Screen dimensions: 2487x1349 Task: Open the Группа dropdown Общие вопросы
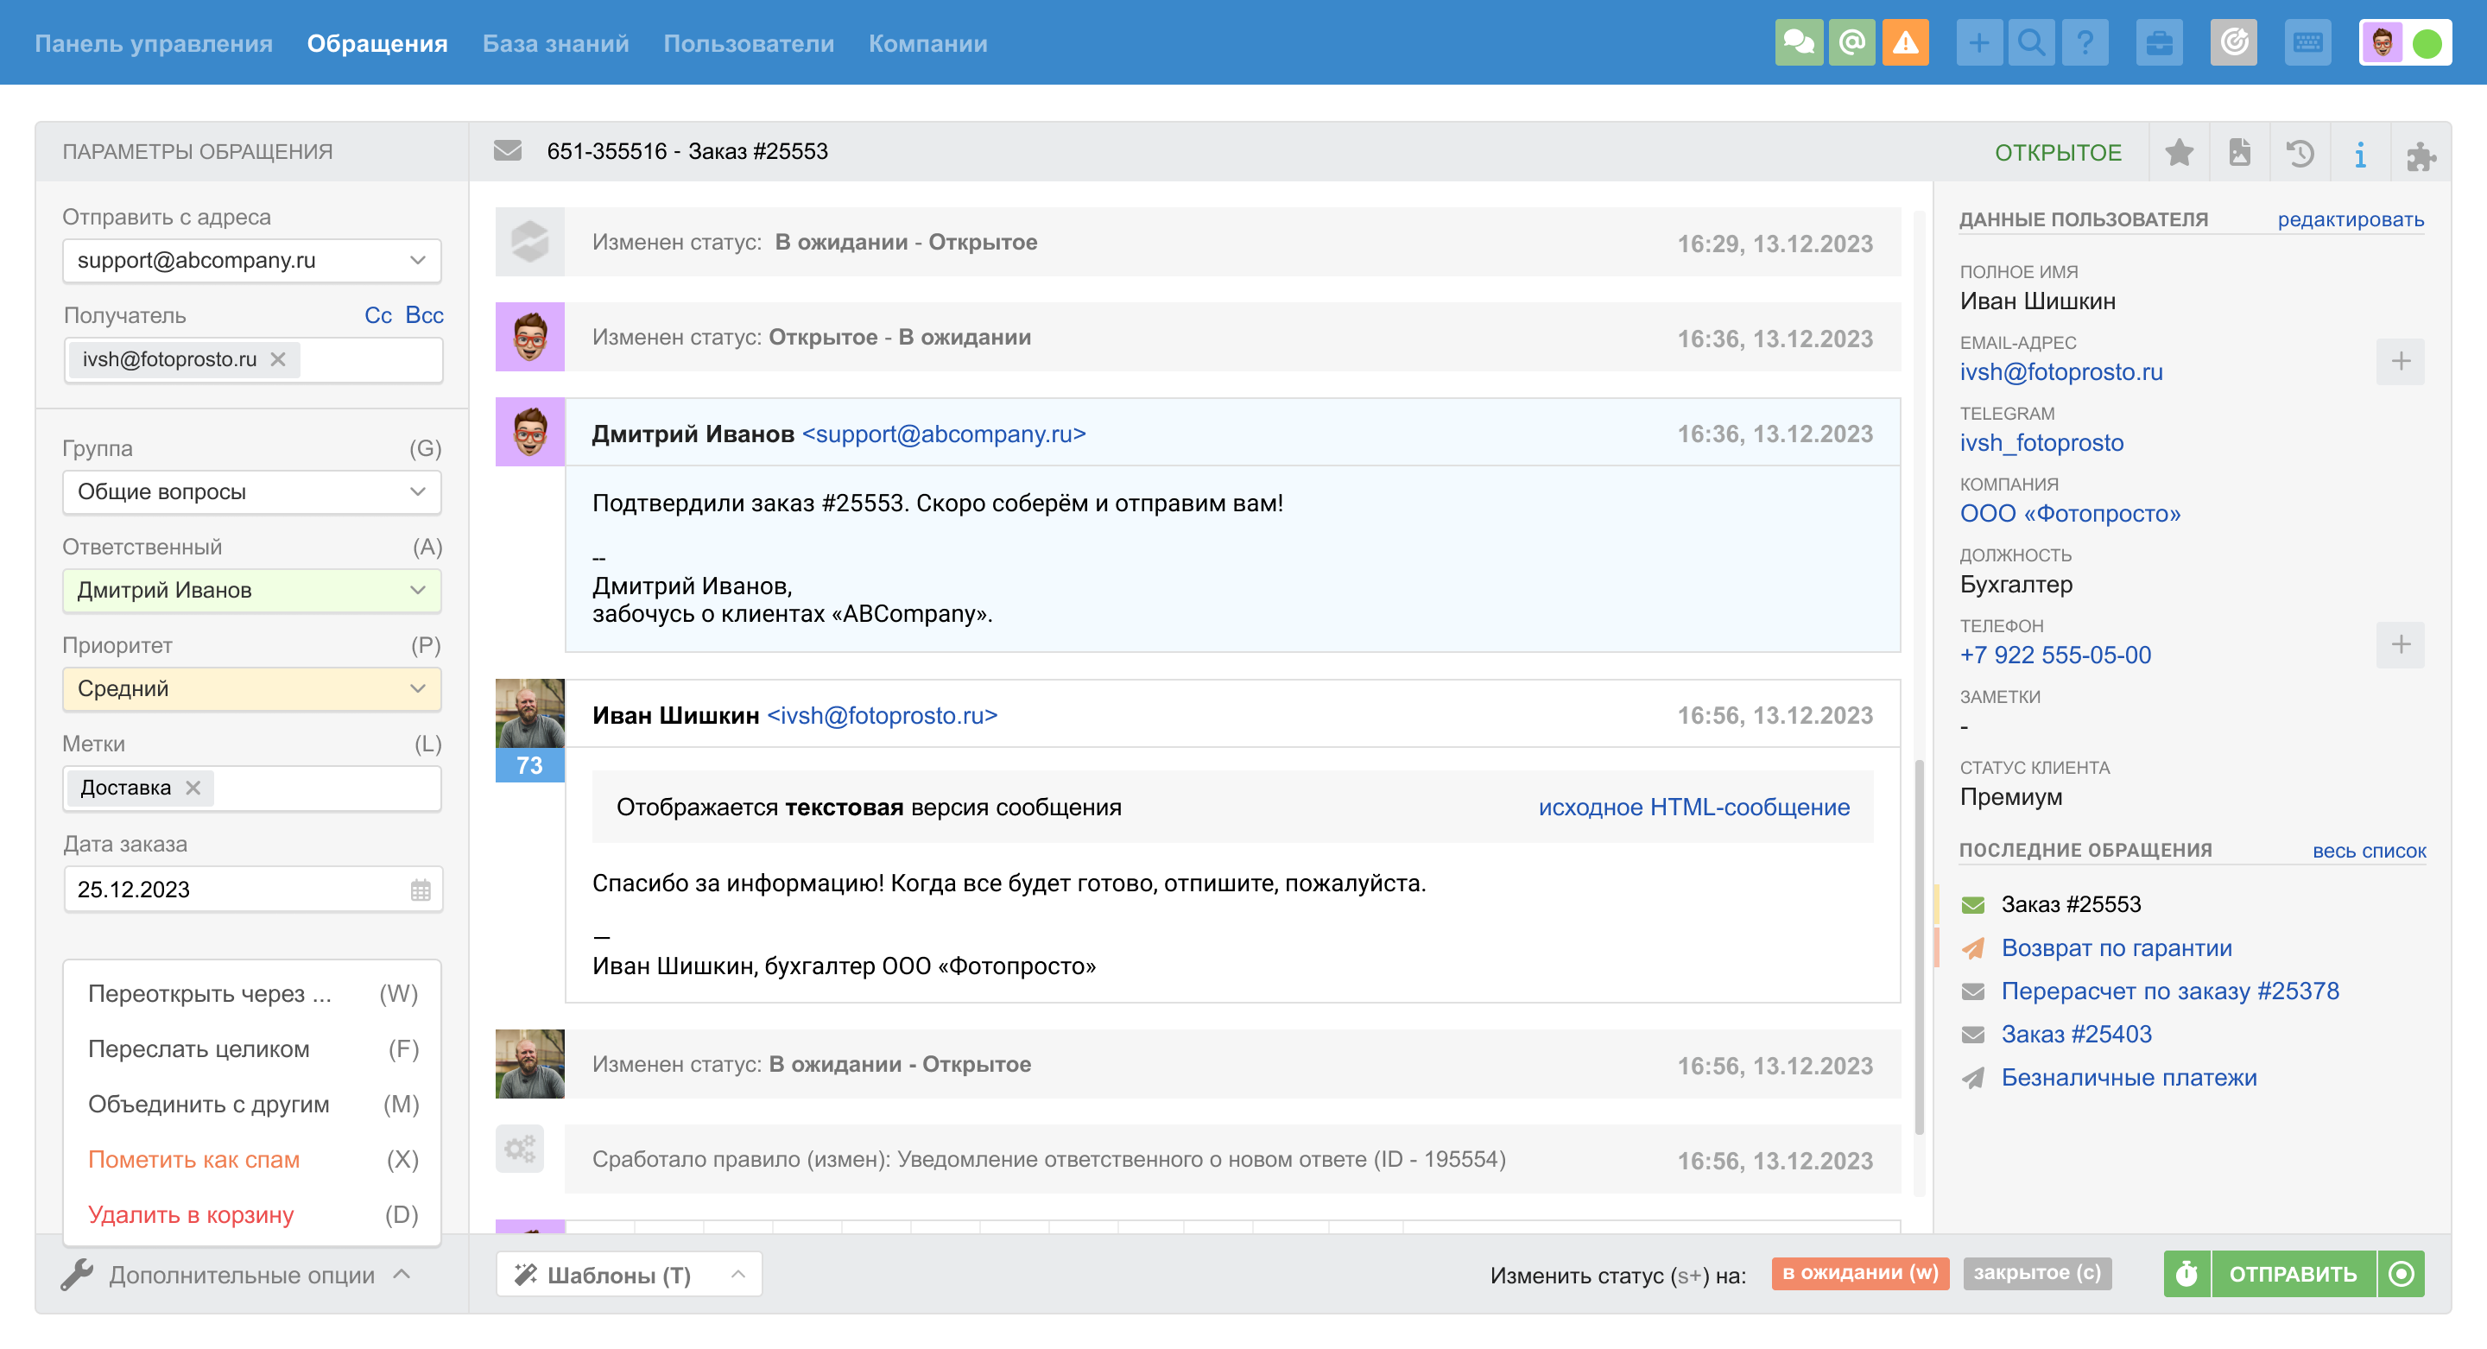[251, 491]
